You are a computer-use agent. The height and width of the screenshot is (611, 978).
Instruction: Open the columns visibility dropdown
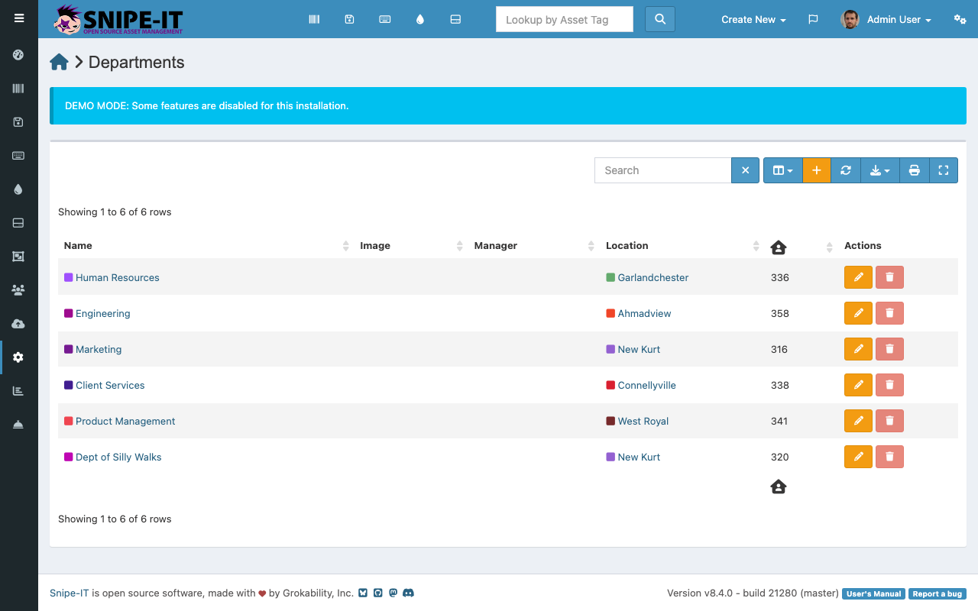click(x=783, y=170)
